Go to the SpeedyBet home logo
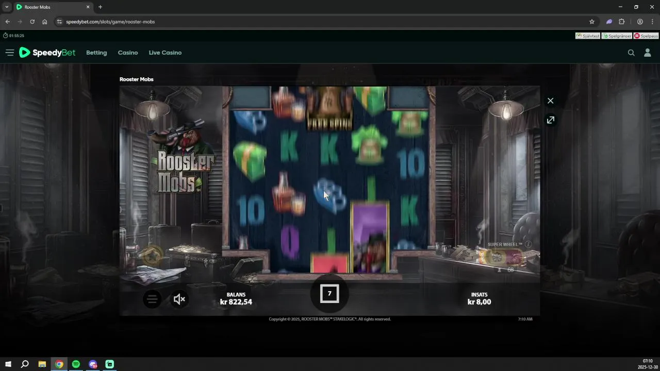This screenshot has width=660, height=371. (47, 53)
